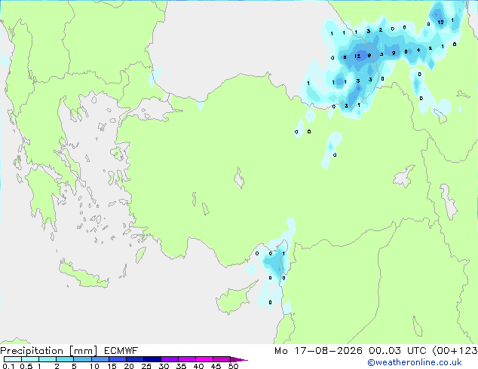
Task: Choose the 20–25 mm legend swatch
Action: [135, 359]
